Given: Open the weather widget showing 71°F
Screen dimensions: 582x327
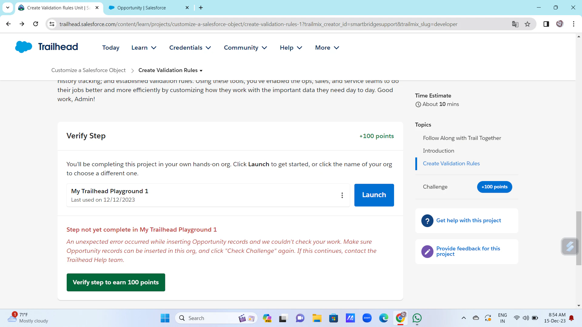Looking at the screenshot, I should coord(28,318).
